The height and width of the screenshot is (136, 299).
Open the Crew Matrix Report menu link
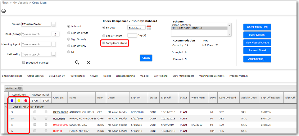(183, 76)
